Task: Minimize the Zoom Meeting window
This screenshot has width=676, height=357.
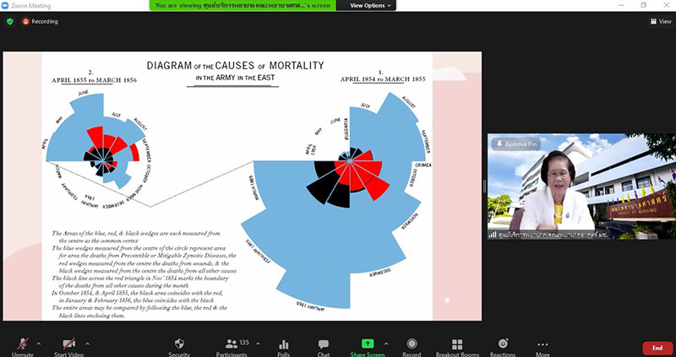Action: coord(621,5)
